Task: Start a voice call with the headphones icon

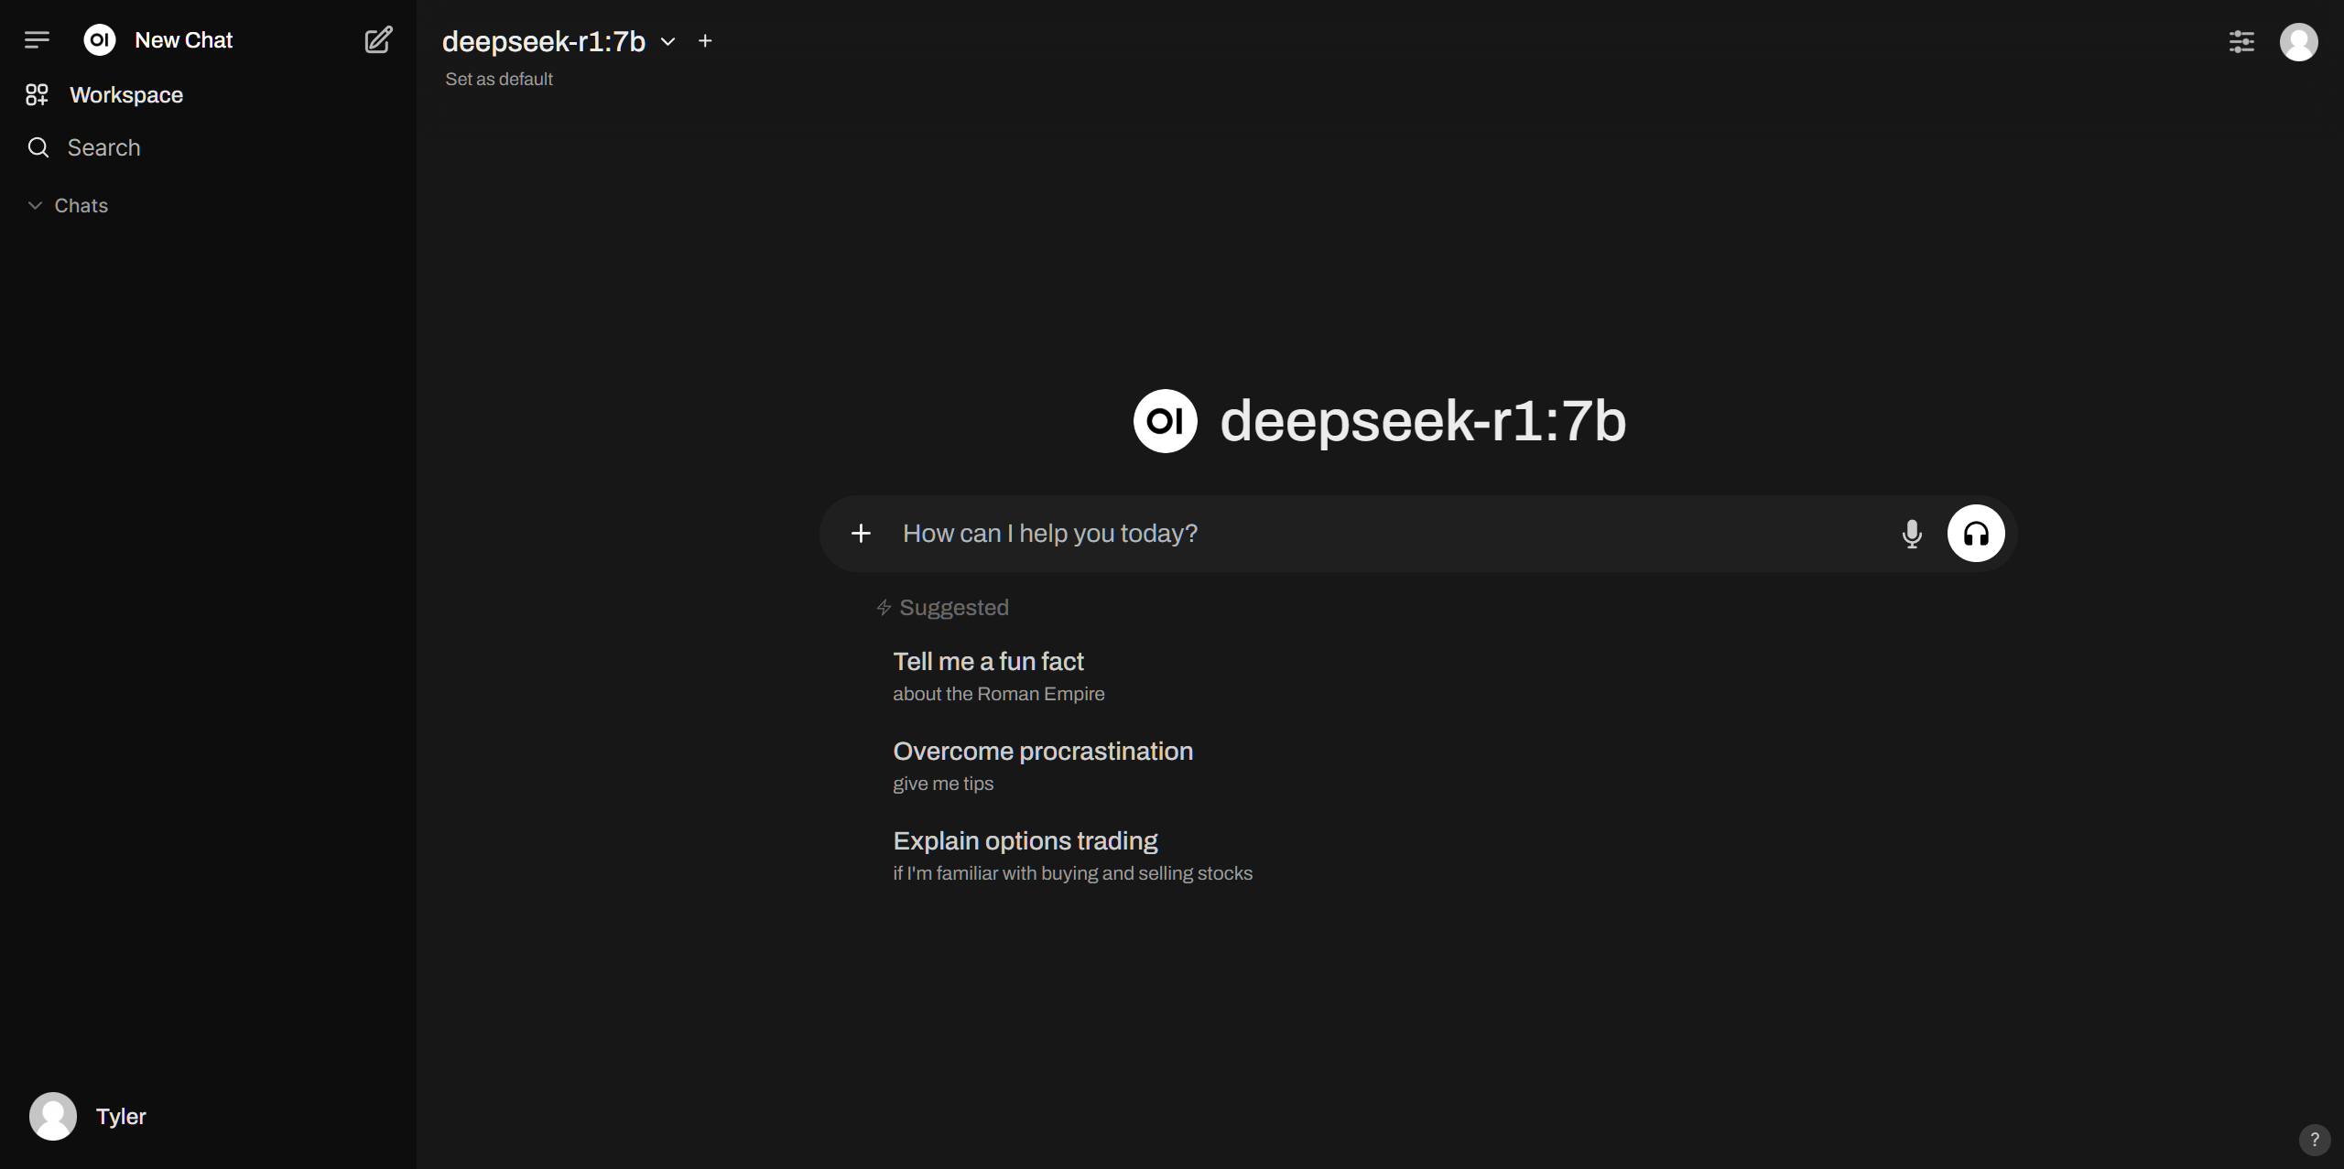Action: pos(1975,533)
